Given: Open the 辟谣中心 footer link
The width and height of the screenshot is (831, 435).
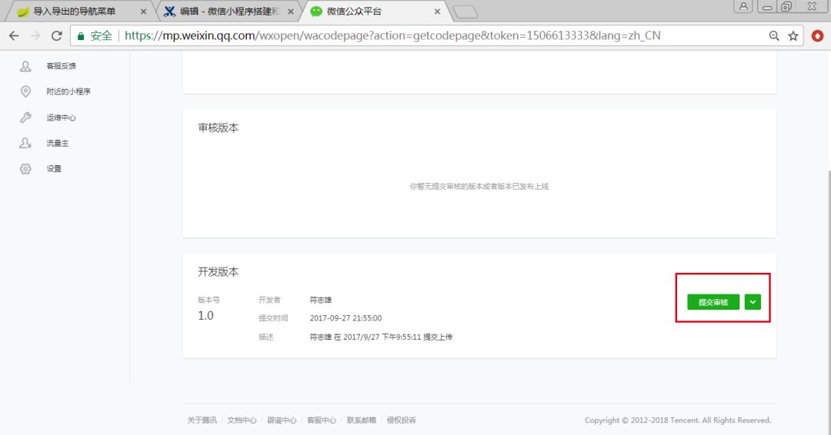Looking at the screenshot, I should click(282, 420).
